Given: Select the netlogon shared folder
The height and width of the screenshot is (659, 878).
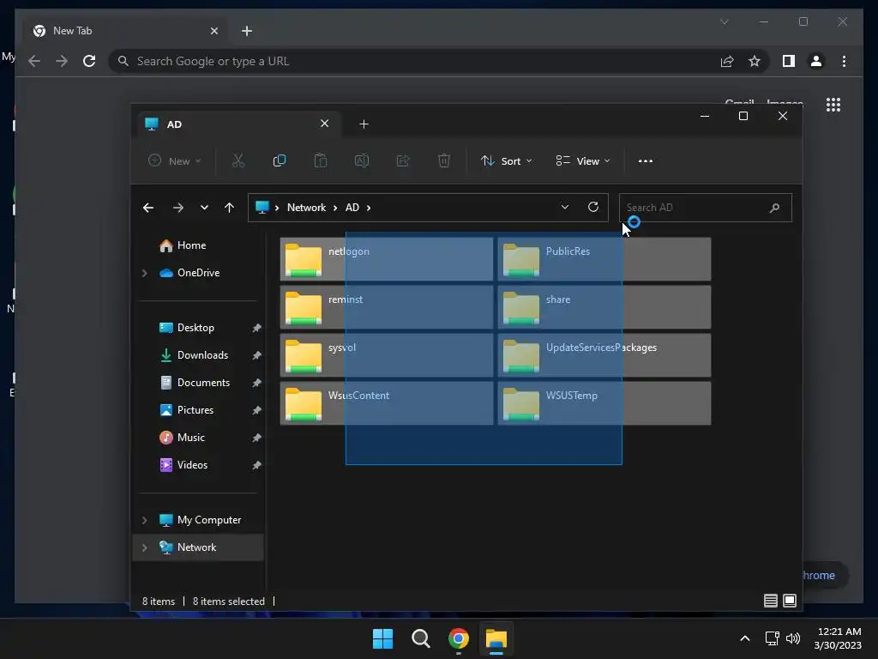Looking at the screenshot, I should (387, 259).
